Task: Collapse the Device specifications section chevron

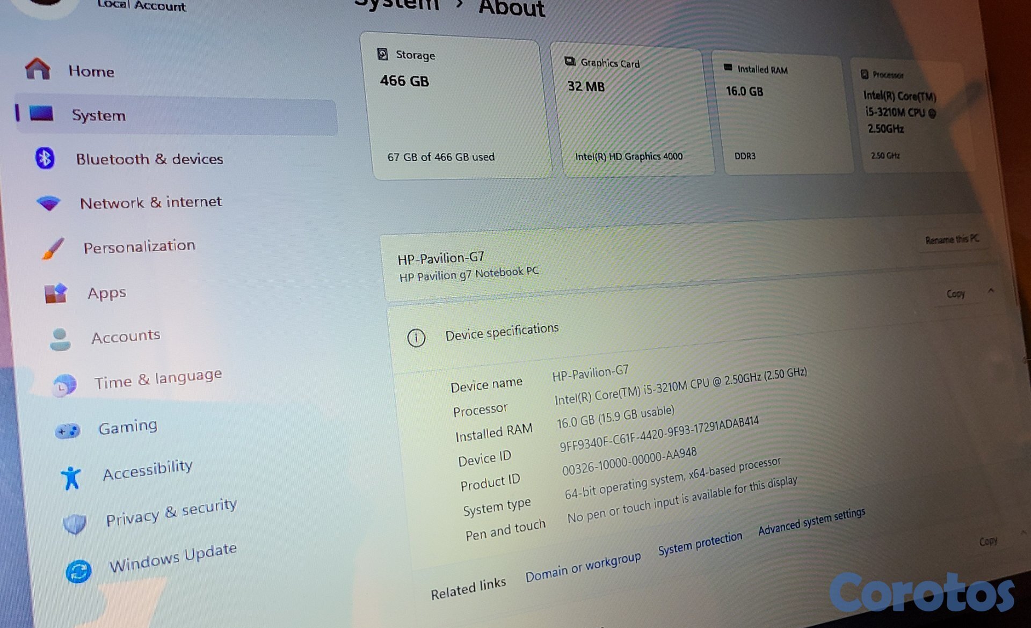Action: [991, 290]
